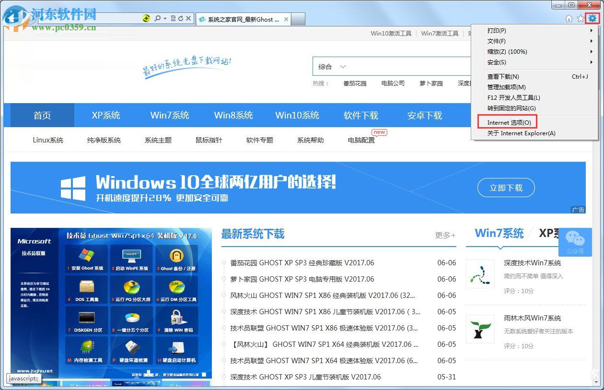
Task: Click the Compatibility View icon
Action: (173, 18)
